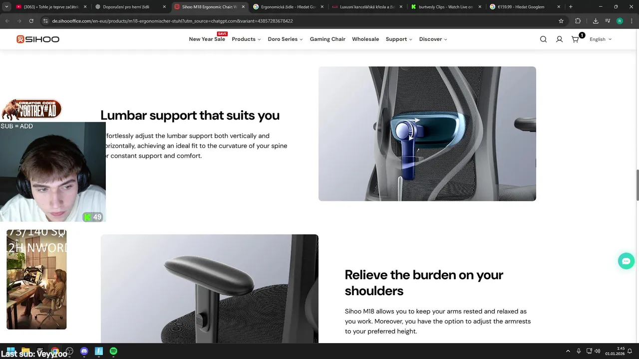Expand the Products menu
This screenshot has width=639, height=359.
click(x=246, y=39)
